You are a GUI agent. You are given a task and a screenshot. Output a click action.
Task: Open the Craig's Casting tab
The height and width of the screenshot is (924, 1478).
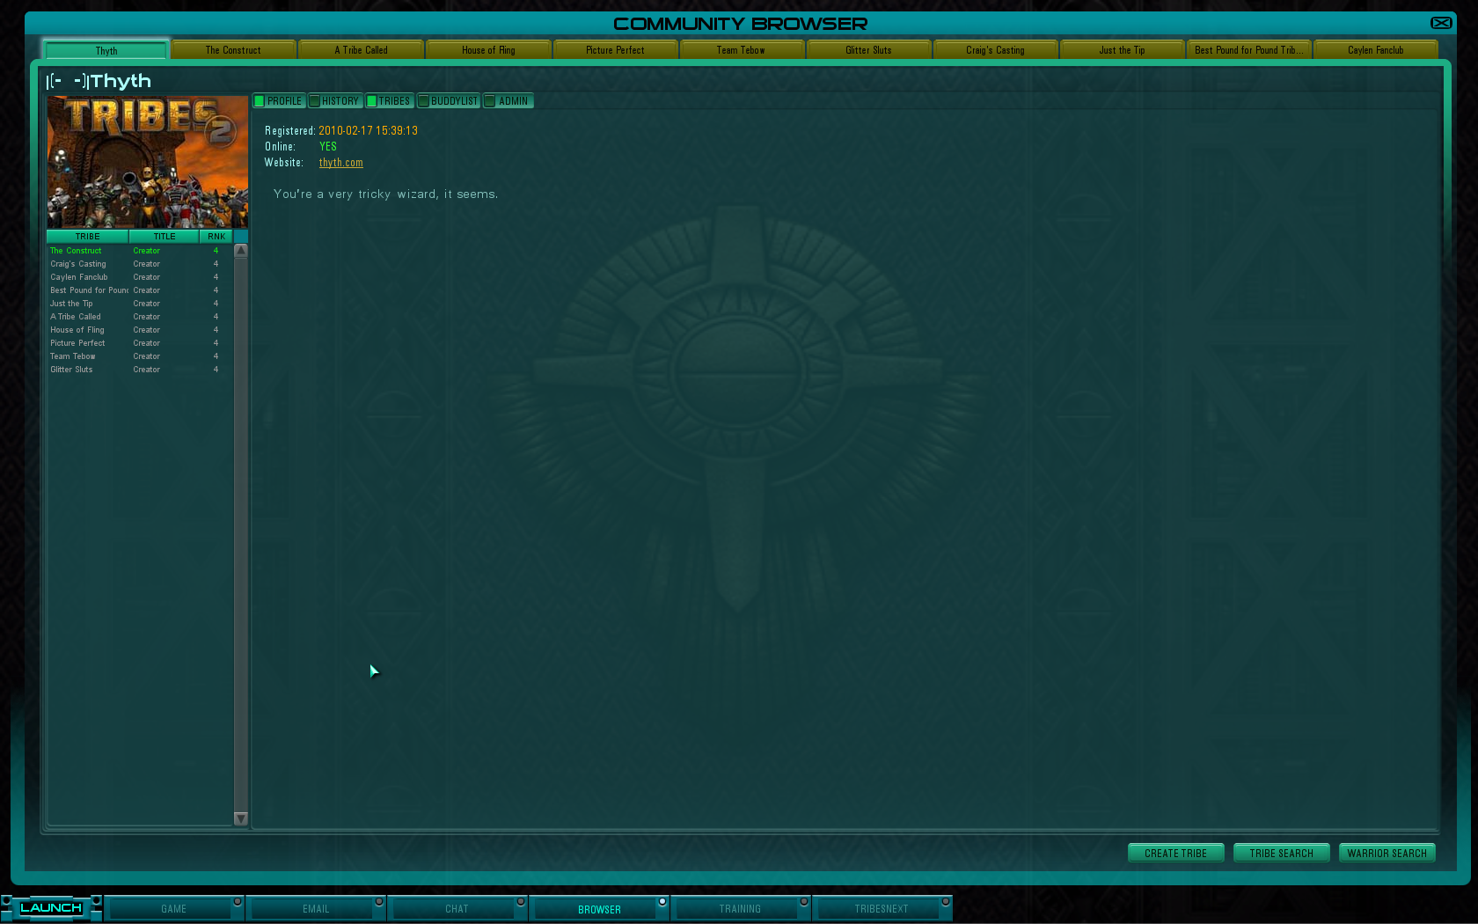(995, 50)
